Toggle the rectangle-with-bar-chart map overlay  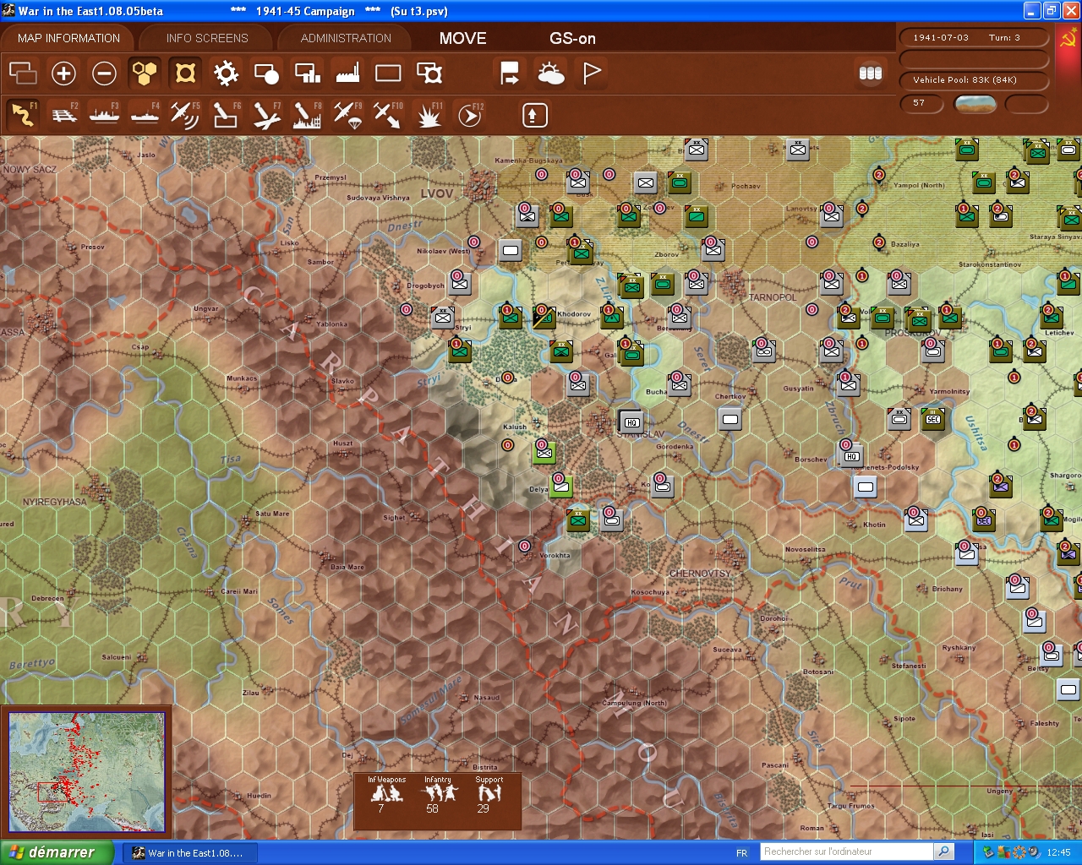coord(307,73)
